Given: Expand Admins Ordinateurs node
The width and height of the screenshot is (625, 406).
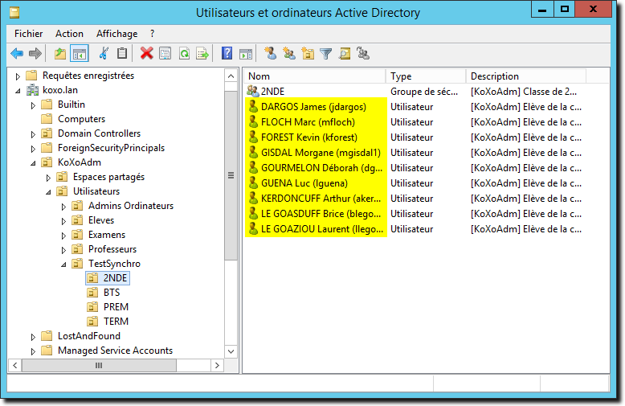Looking at the screenshot, I should (x=63, y=207).
